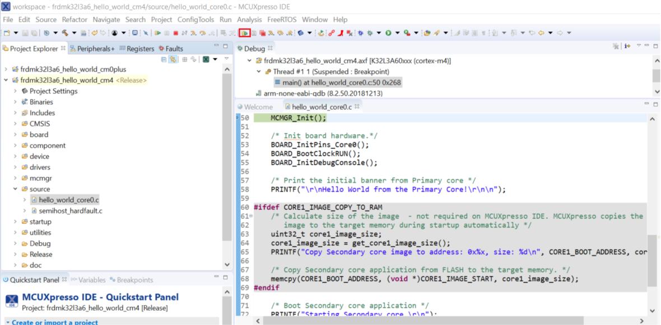Select the mcmgr folder
This screenshot has height=325, width=661.
36,178
